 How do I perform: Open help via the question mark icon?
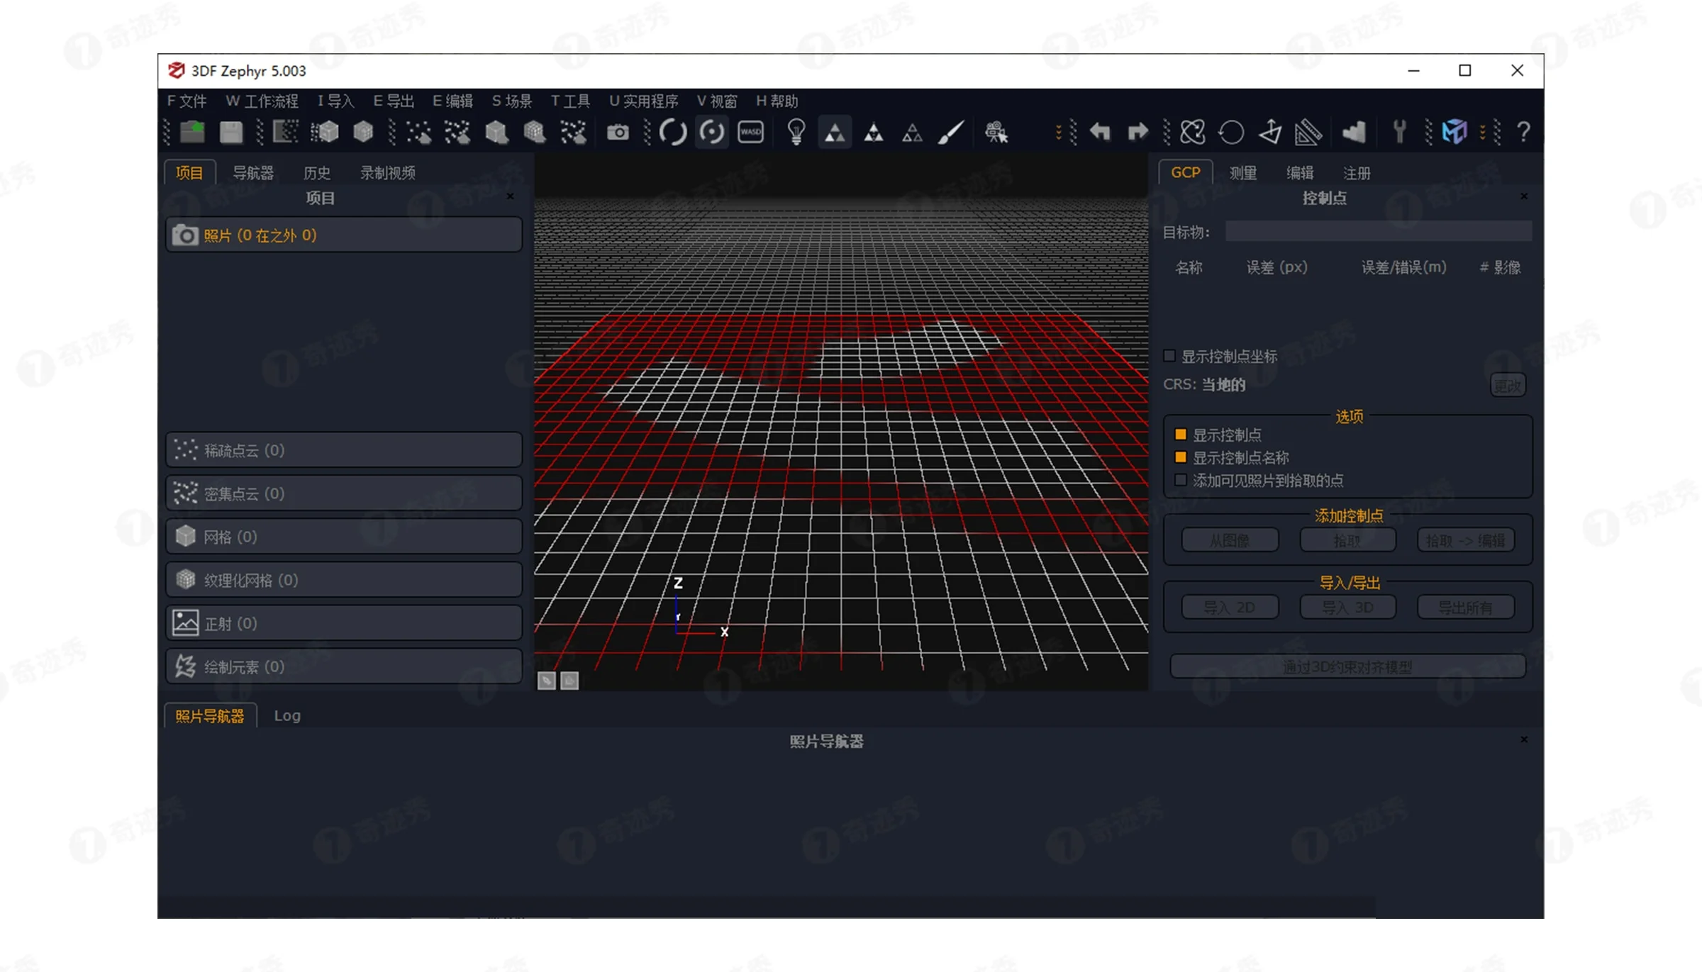1523,132
